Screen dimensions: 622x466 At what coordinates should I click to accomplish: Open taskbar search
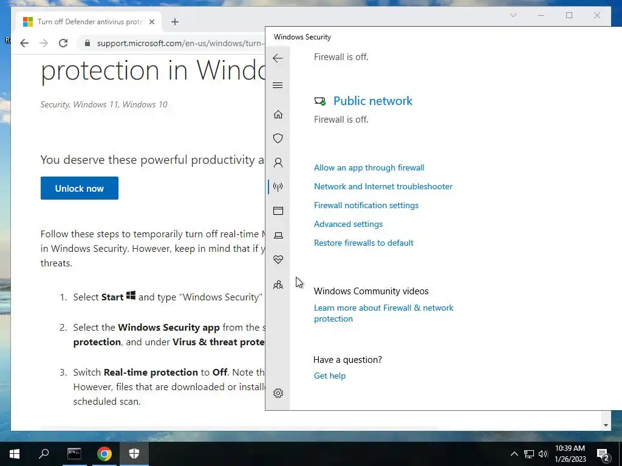pyautogui.click(x=44, y=454)
